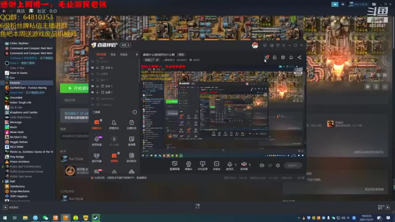Toggle lock on 全屏 1 source
The height and width of the screenshot is (222, 395).
[97, 92]
